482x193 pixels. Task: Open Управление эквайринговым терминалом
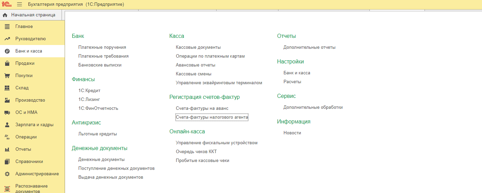coord(219,83)
